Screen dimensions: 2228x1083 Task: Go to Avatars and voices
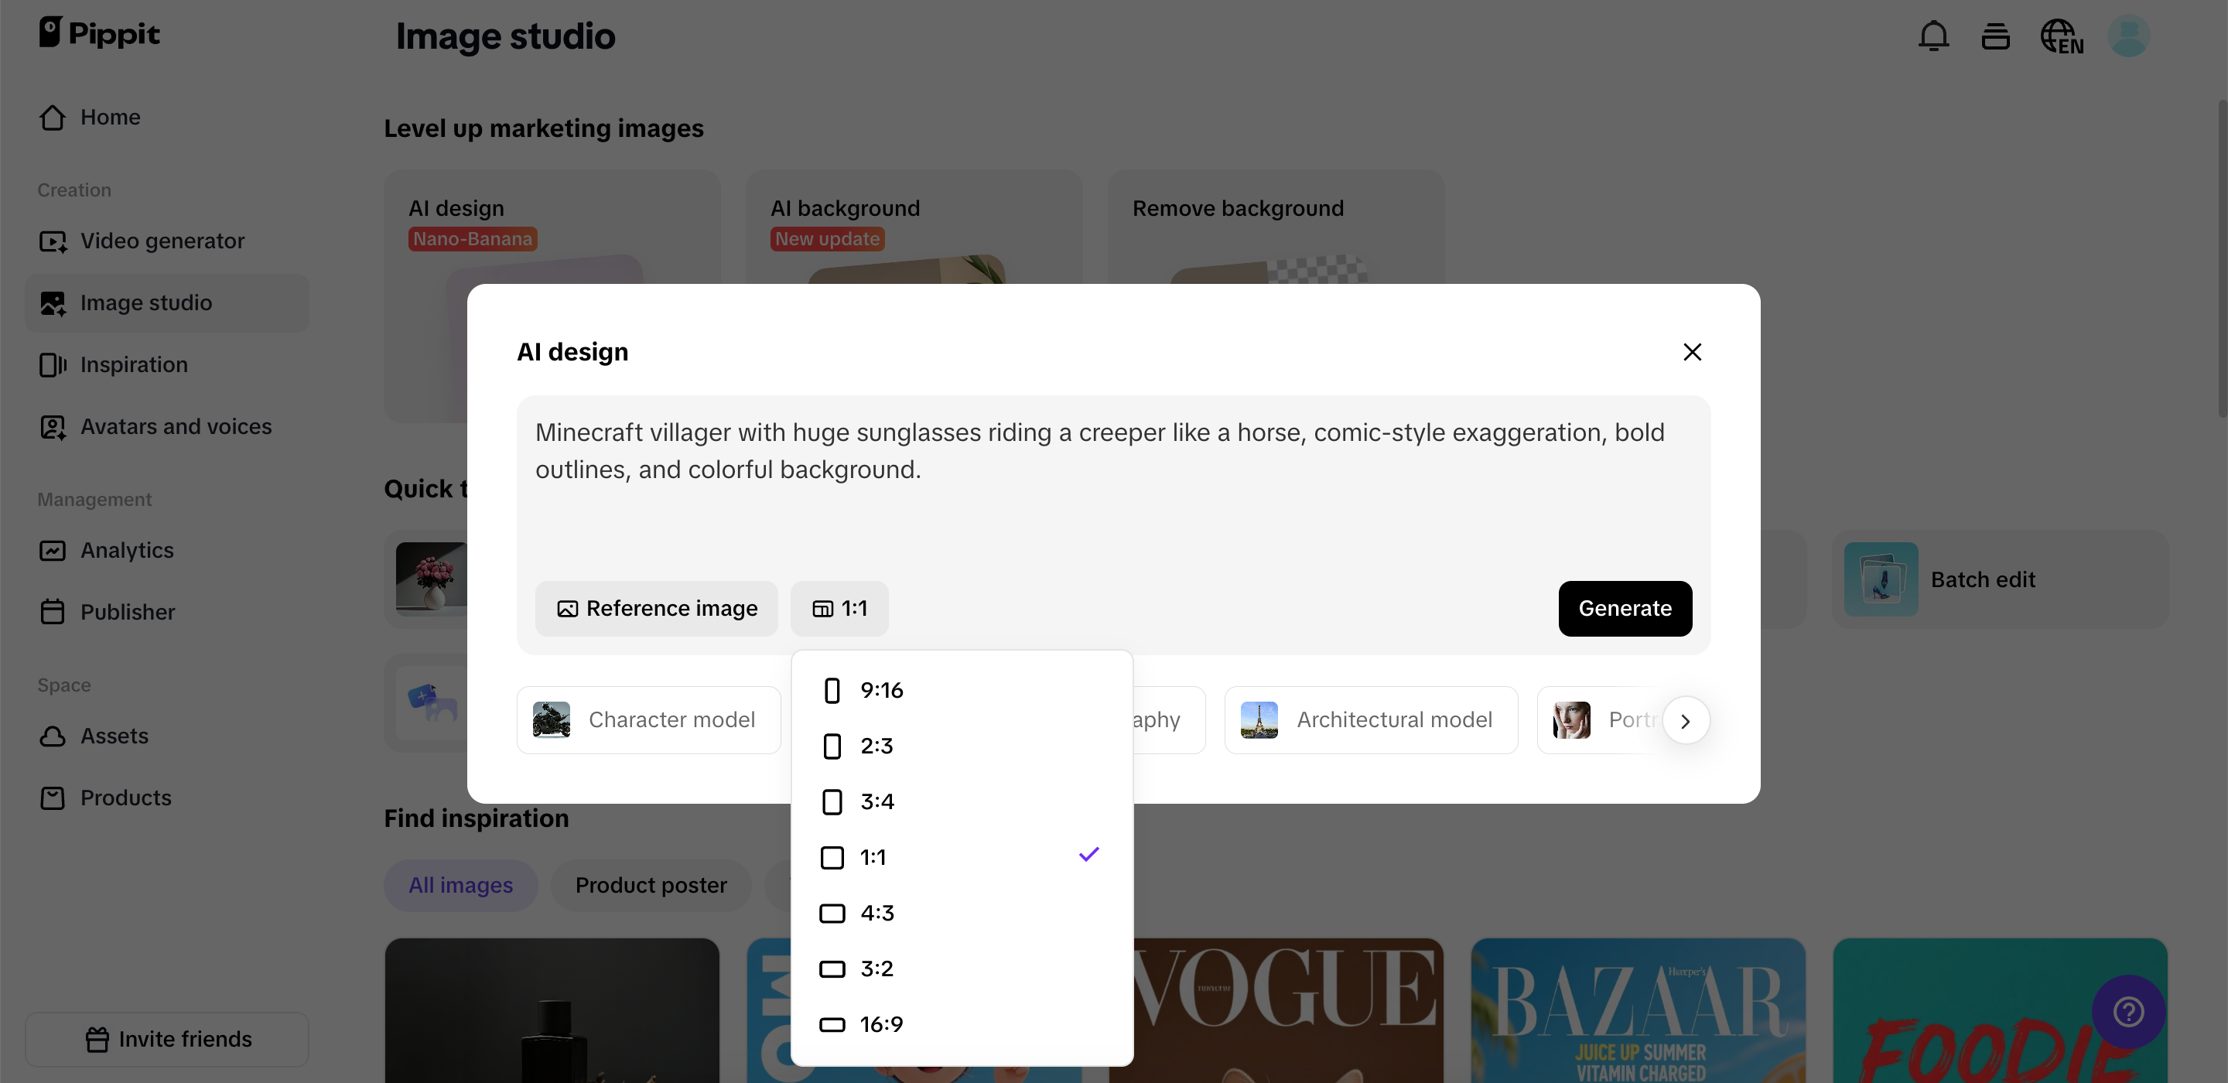(x=176, y=426)
